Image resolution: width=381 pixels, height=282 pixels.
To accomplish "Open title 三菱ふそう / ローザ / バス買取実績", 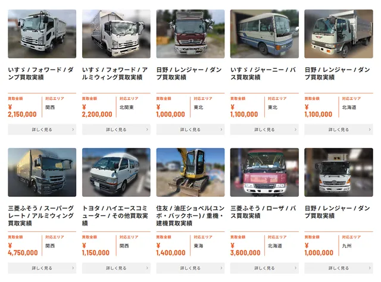I will (x=263, y=212).
